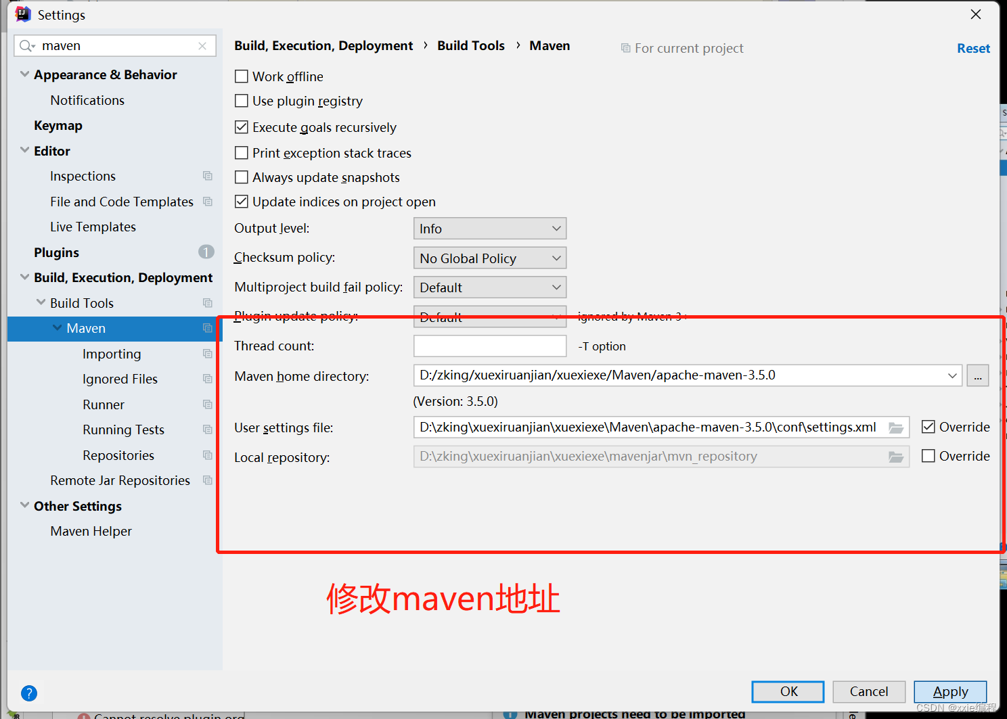Open help via question mark icon
The height and width of the screenshot is (719, 1007).
coord(29,693)
